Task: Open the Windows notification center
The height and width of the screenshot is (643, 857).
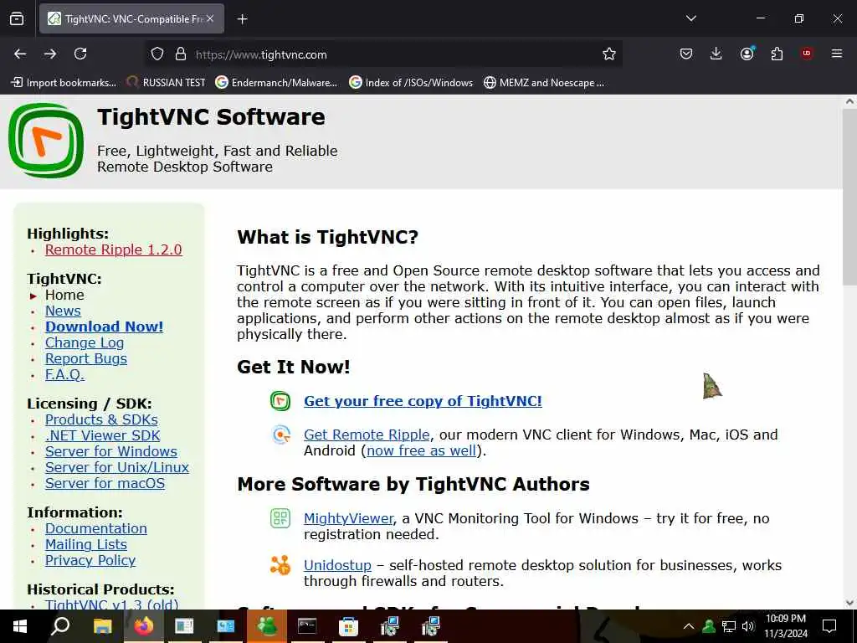Action: [829, 626]
